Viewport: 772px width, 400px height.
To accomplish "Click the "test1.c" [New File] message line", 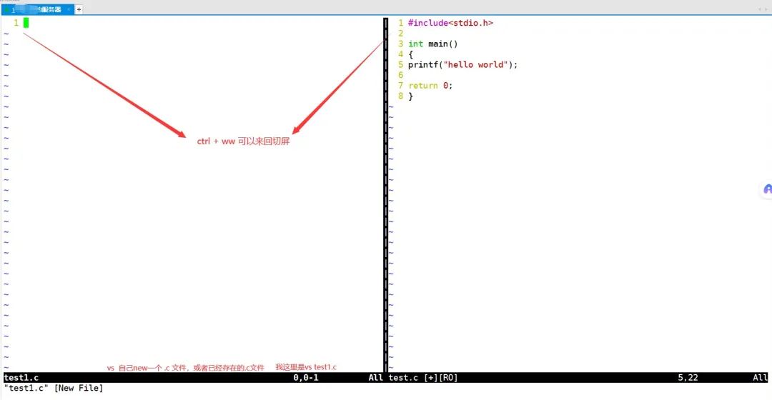I will tap(54, 388).
